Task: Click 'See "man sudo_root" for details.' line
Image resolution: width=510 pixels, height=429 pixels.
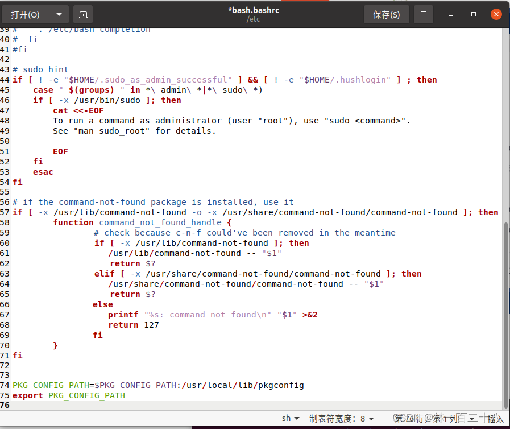Action: [x=134, y=131]
